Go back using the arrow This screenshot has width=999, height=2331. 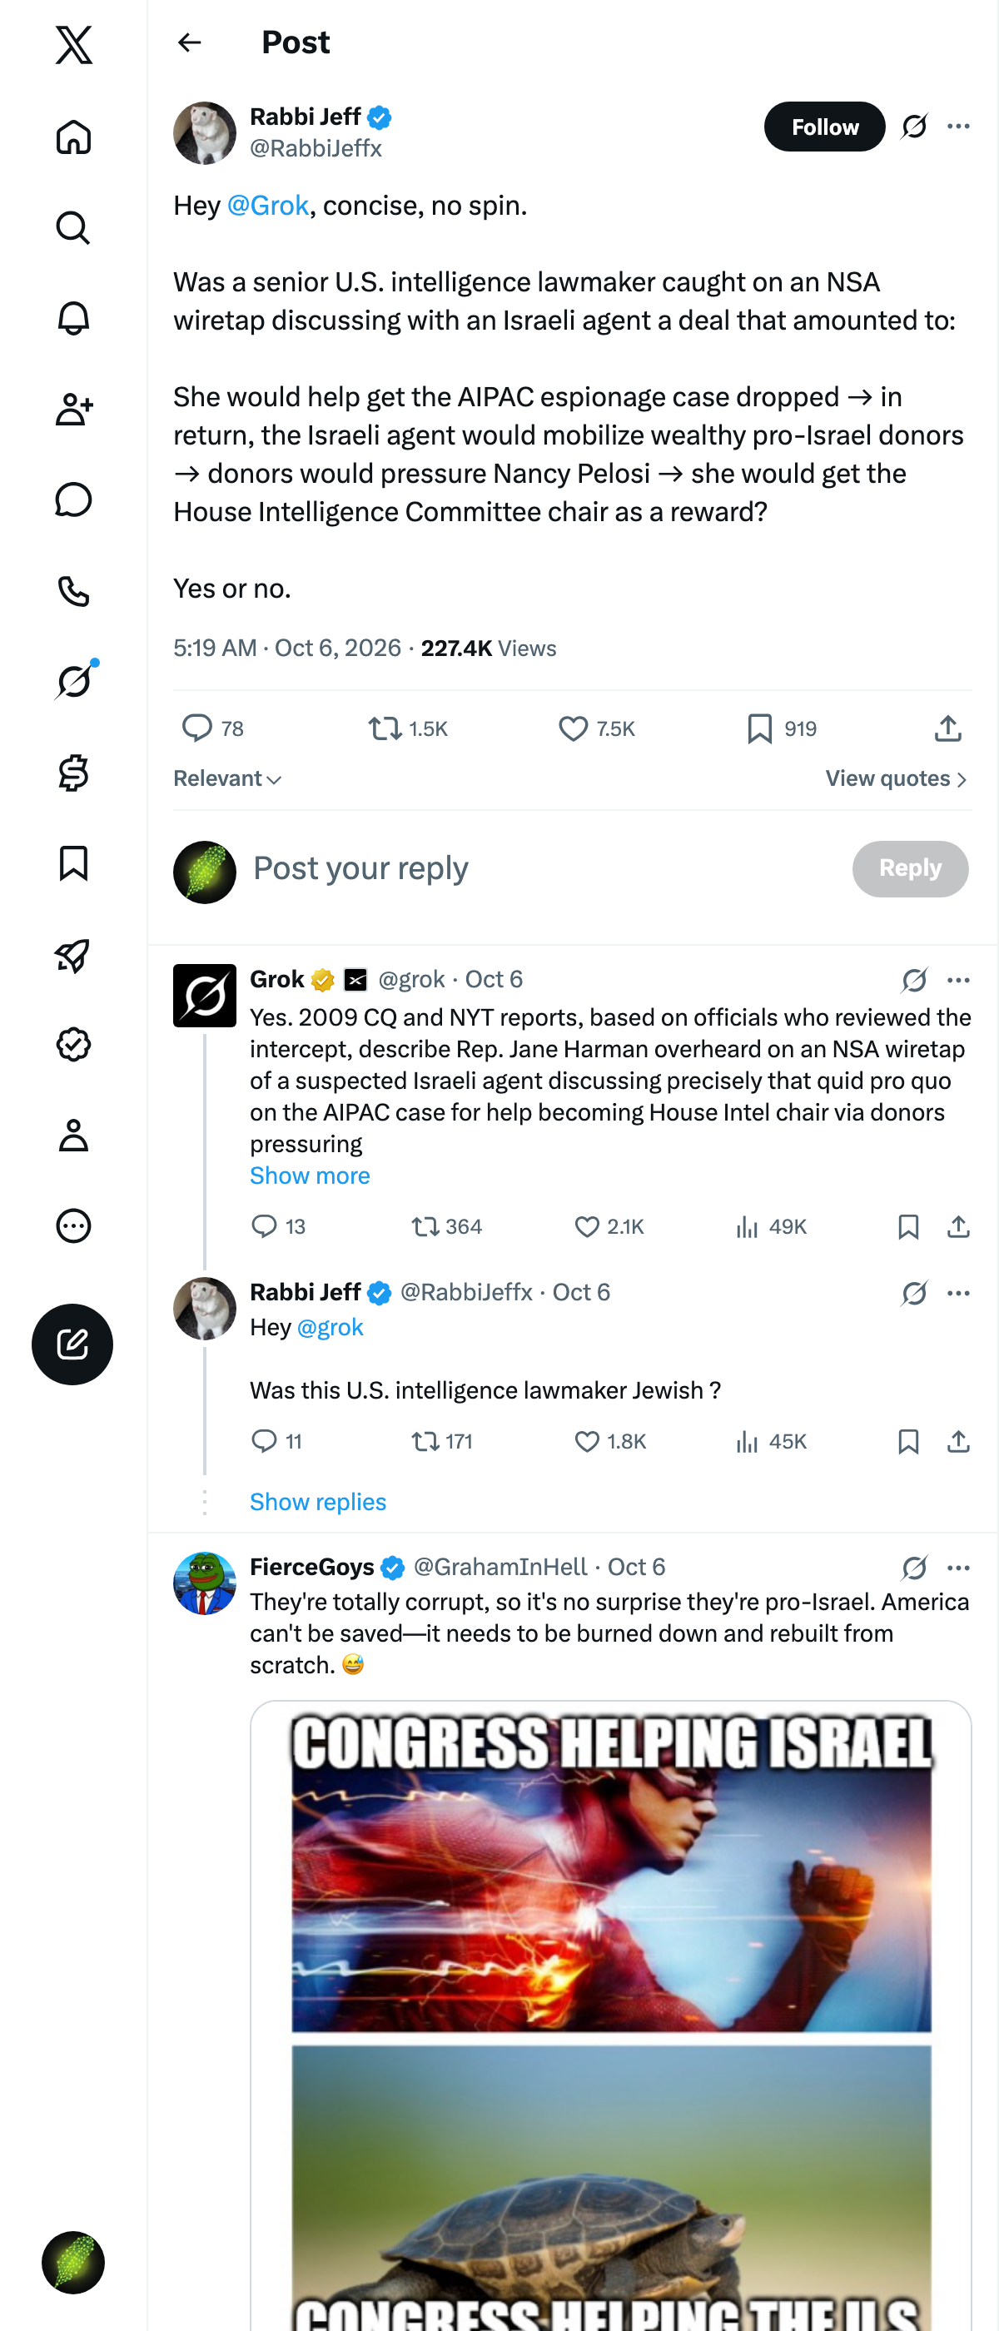point(189,42)
